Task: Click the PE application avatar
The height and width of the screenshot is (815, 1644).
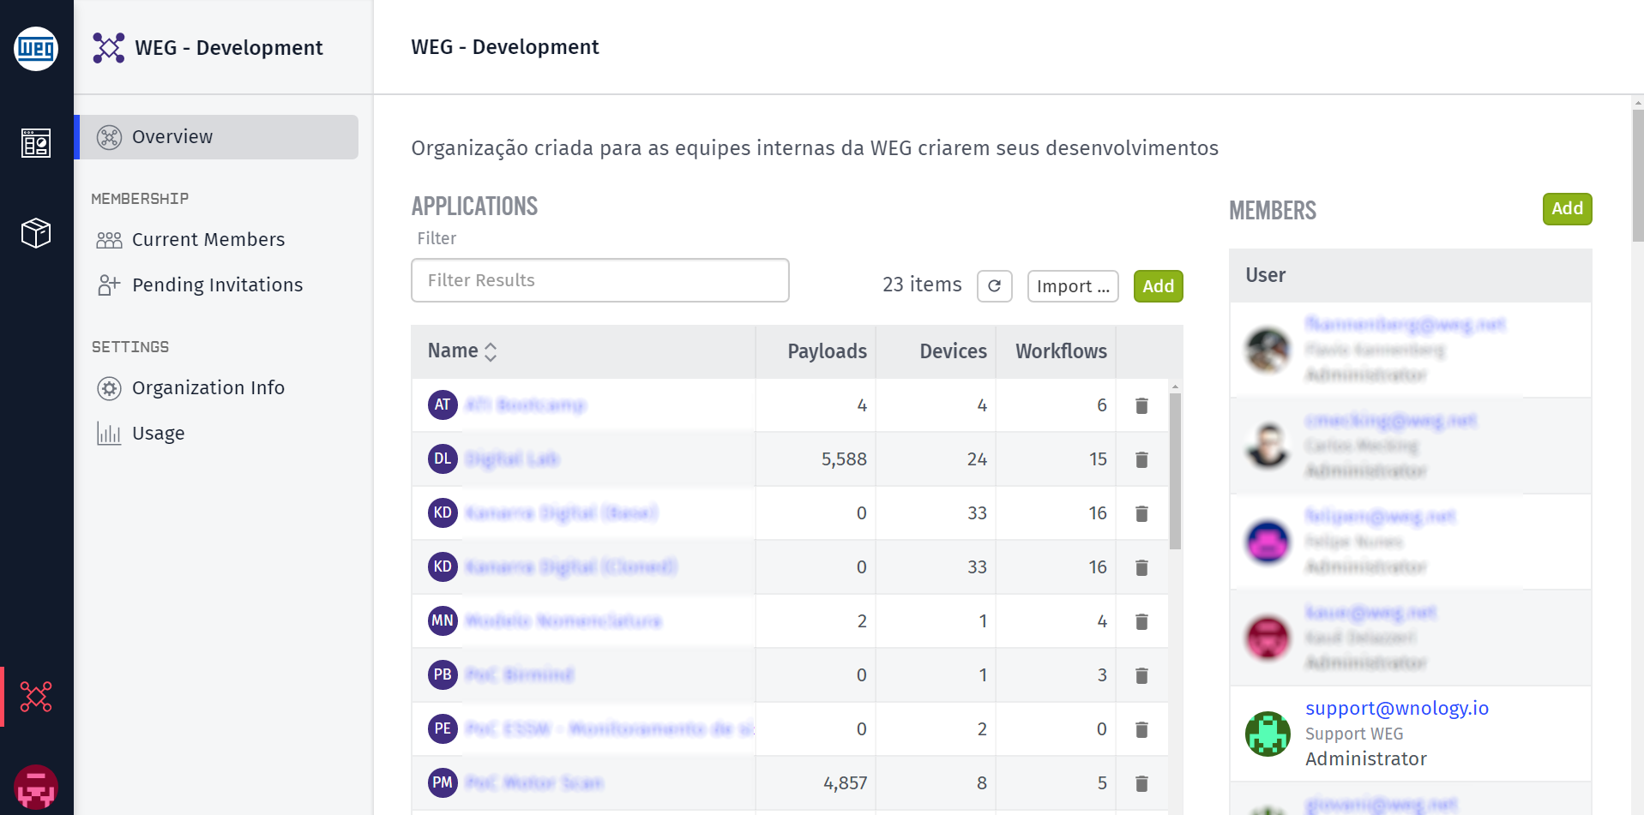Action: (443, 728)
